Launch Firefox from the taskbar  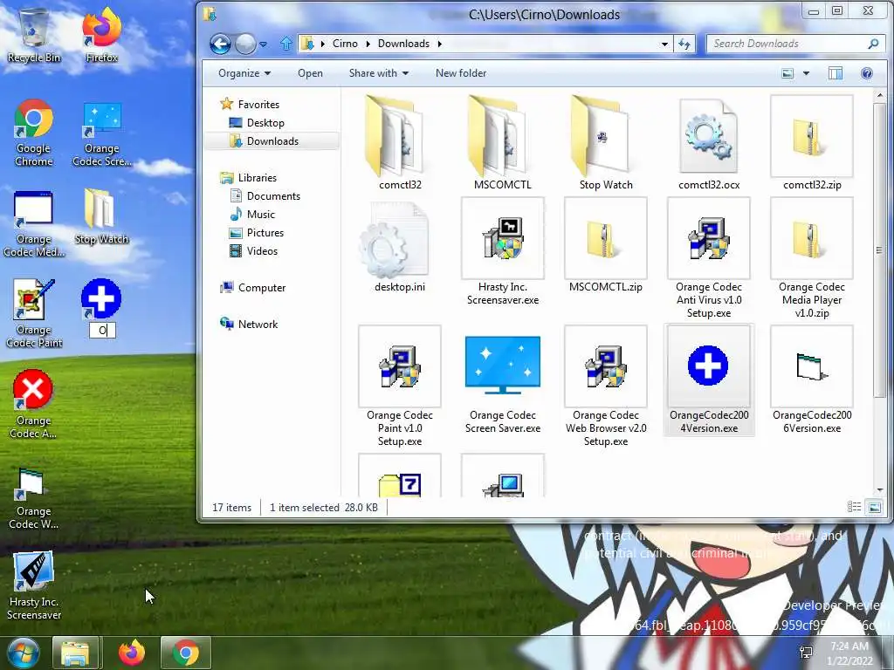click(132, 653)
